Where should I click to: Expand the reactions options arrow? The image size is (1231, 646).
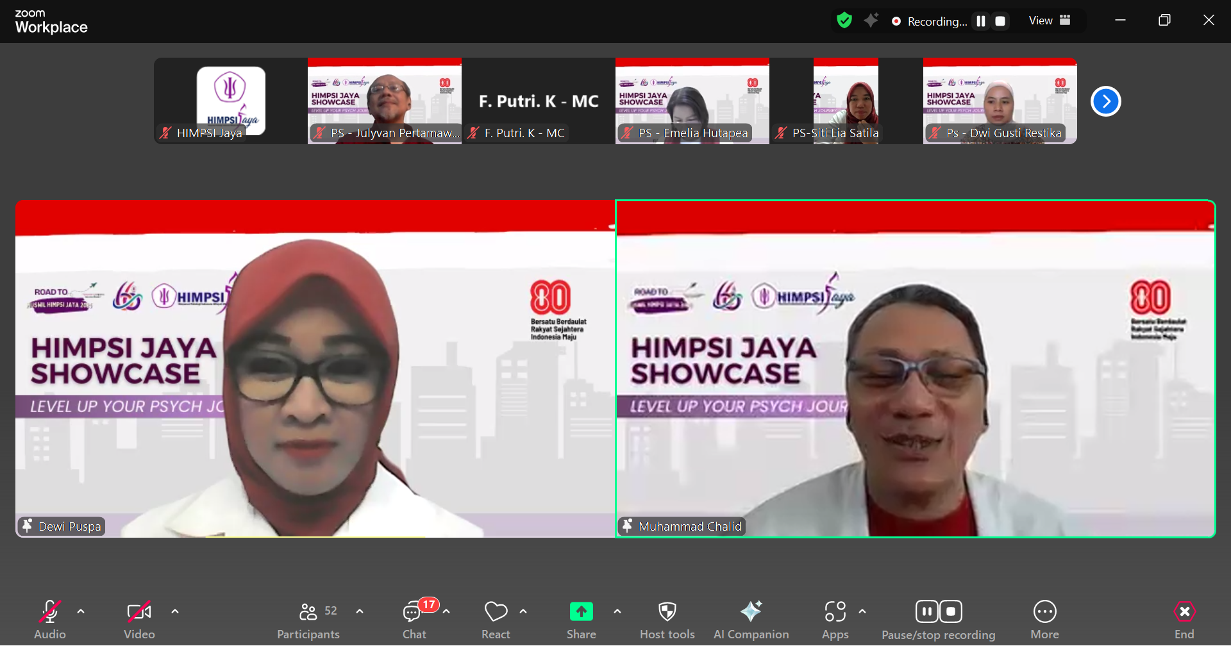click(x=523, y=611)
